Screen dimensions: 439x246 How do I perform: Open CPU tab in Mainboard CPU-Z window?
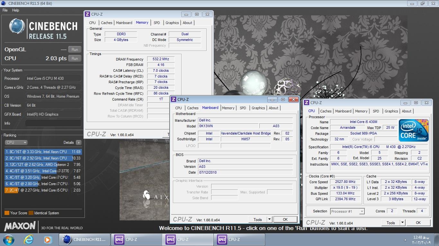coord(178,108)
